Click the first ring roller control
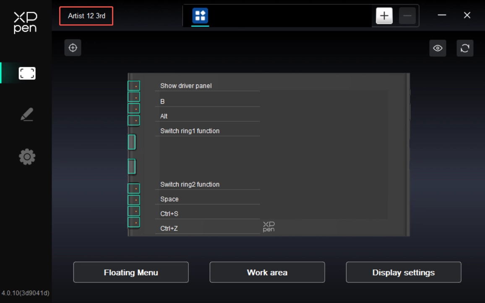This screenshot has width=485, height=303. pyautogui.click(x=132, y=142)
